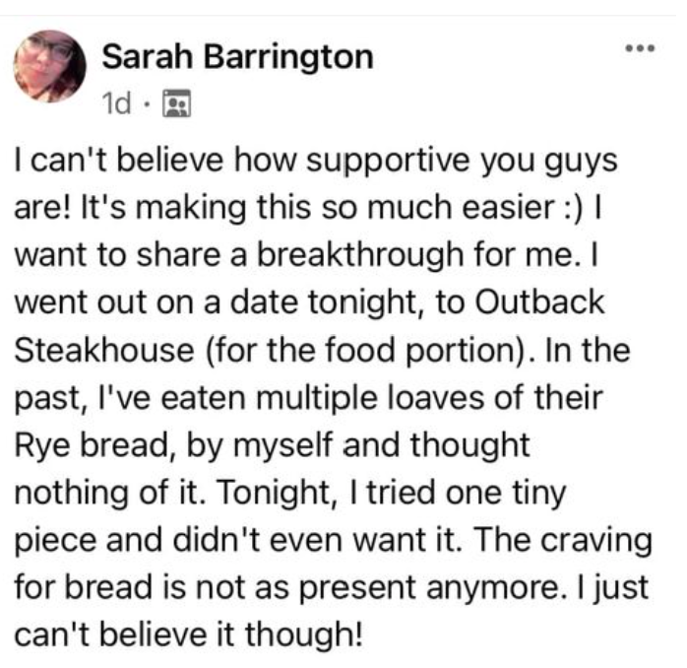Image resolution: width=687 pixels, height=668 pixels.
Task: Click the word breakthrough in the post
Action: point(359,255)
